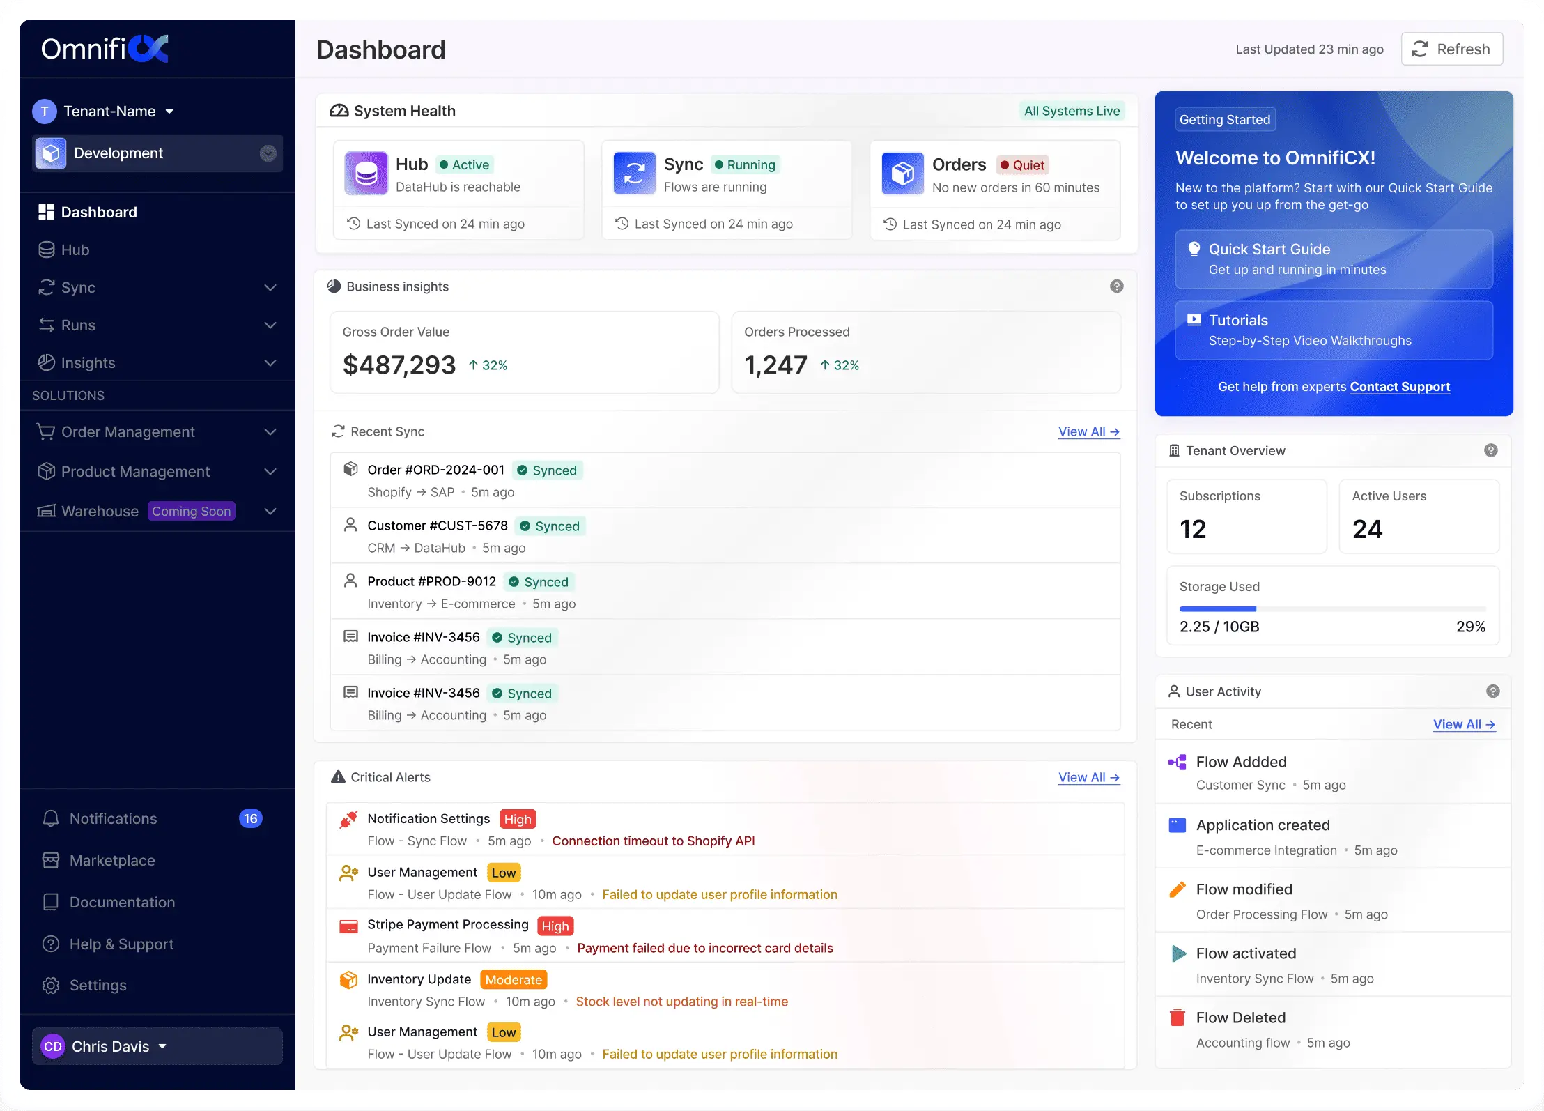Click the Refresh button
This screenshot has height=1111, width=1544.
(x=1451, y=49)
